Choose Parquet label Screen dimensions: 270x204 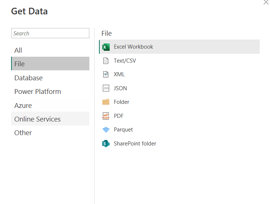[x=123, y=130]
